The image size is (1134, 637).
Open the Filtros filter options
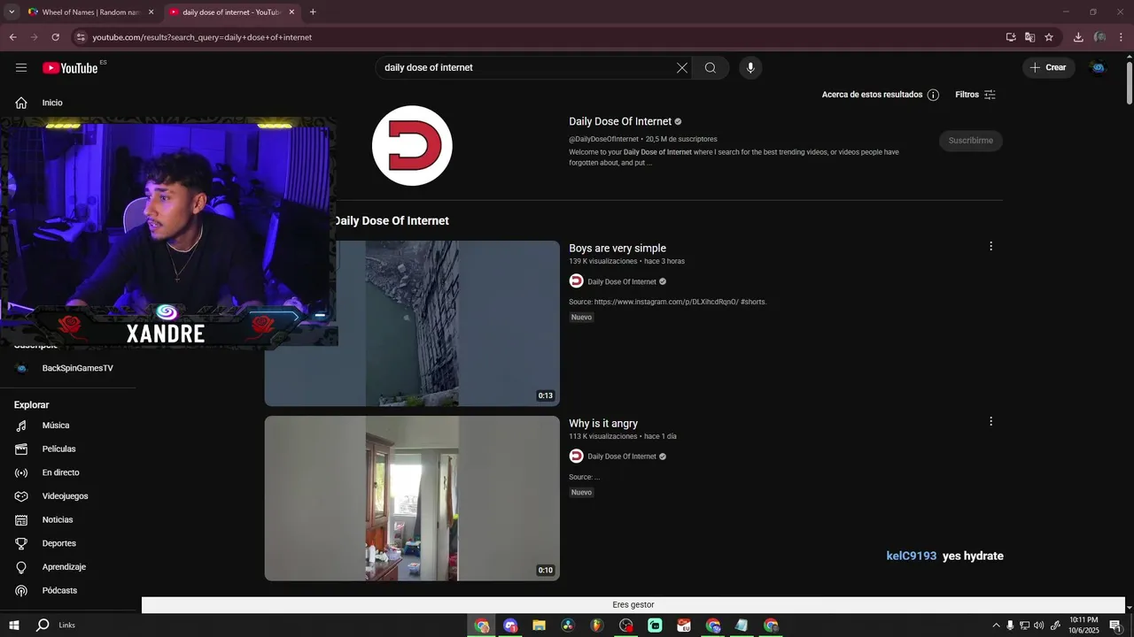pos(975,95)
